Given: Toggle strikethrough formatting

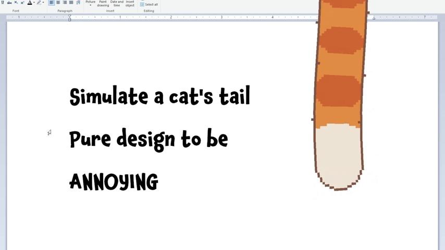Looking at the screenshot, I should [x=9, y=3].
